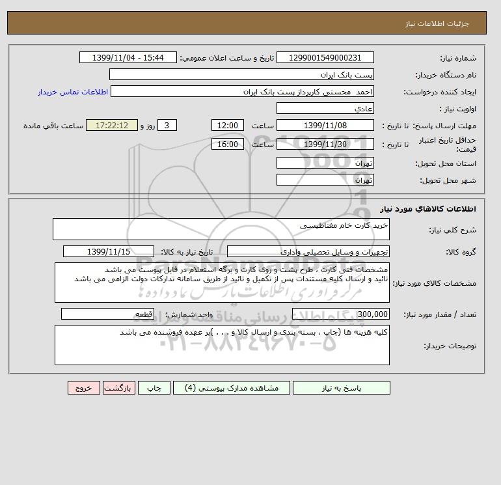Click the delivery city field تهران
This screenshot has width=501, height=485.
tap(325, 180)
